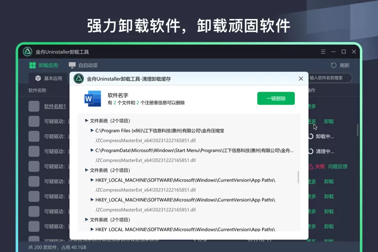Viewport: 378px width, 252px height.
Task: Select dll file under C:\Program Files path
Action: click(146, 140)
